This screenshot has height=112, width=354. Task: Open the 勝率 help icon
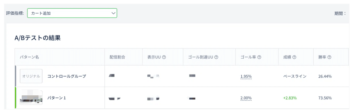click(x=329, y=57)
